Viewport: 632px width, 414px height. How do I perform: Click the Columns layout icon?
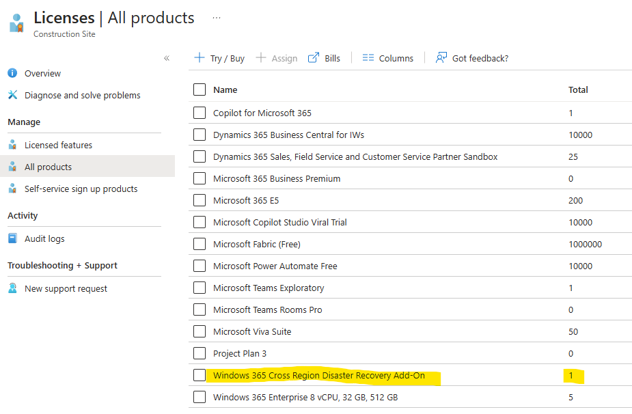coord(368,58)
